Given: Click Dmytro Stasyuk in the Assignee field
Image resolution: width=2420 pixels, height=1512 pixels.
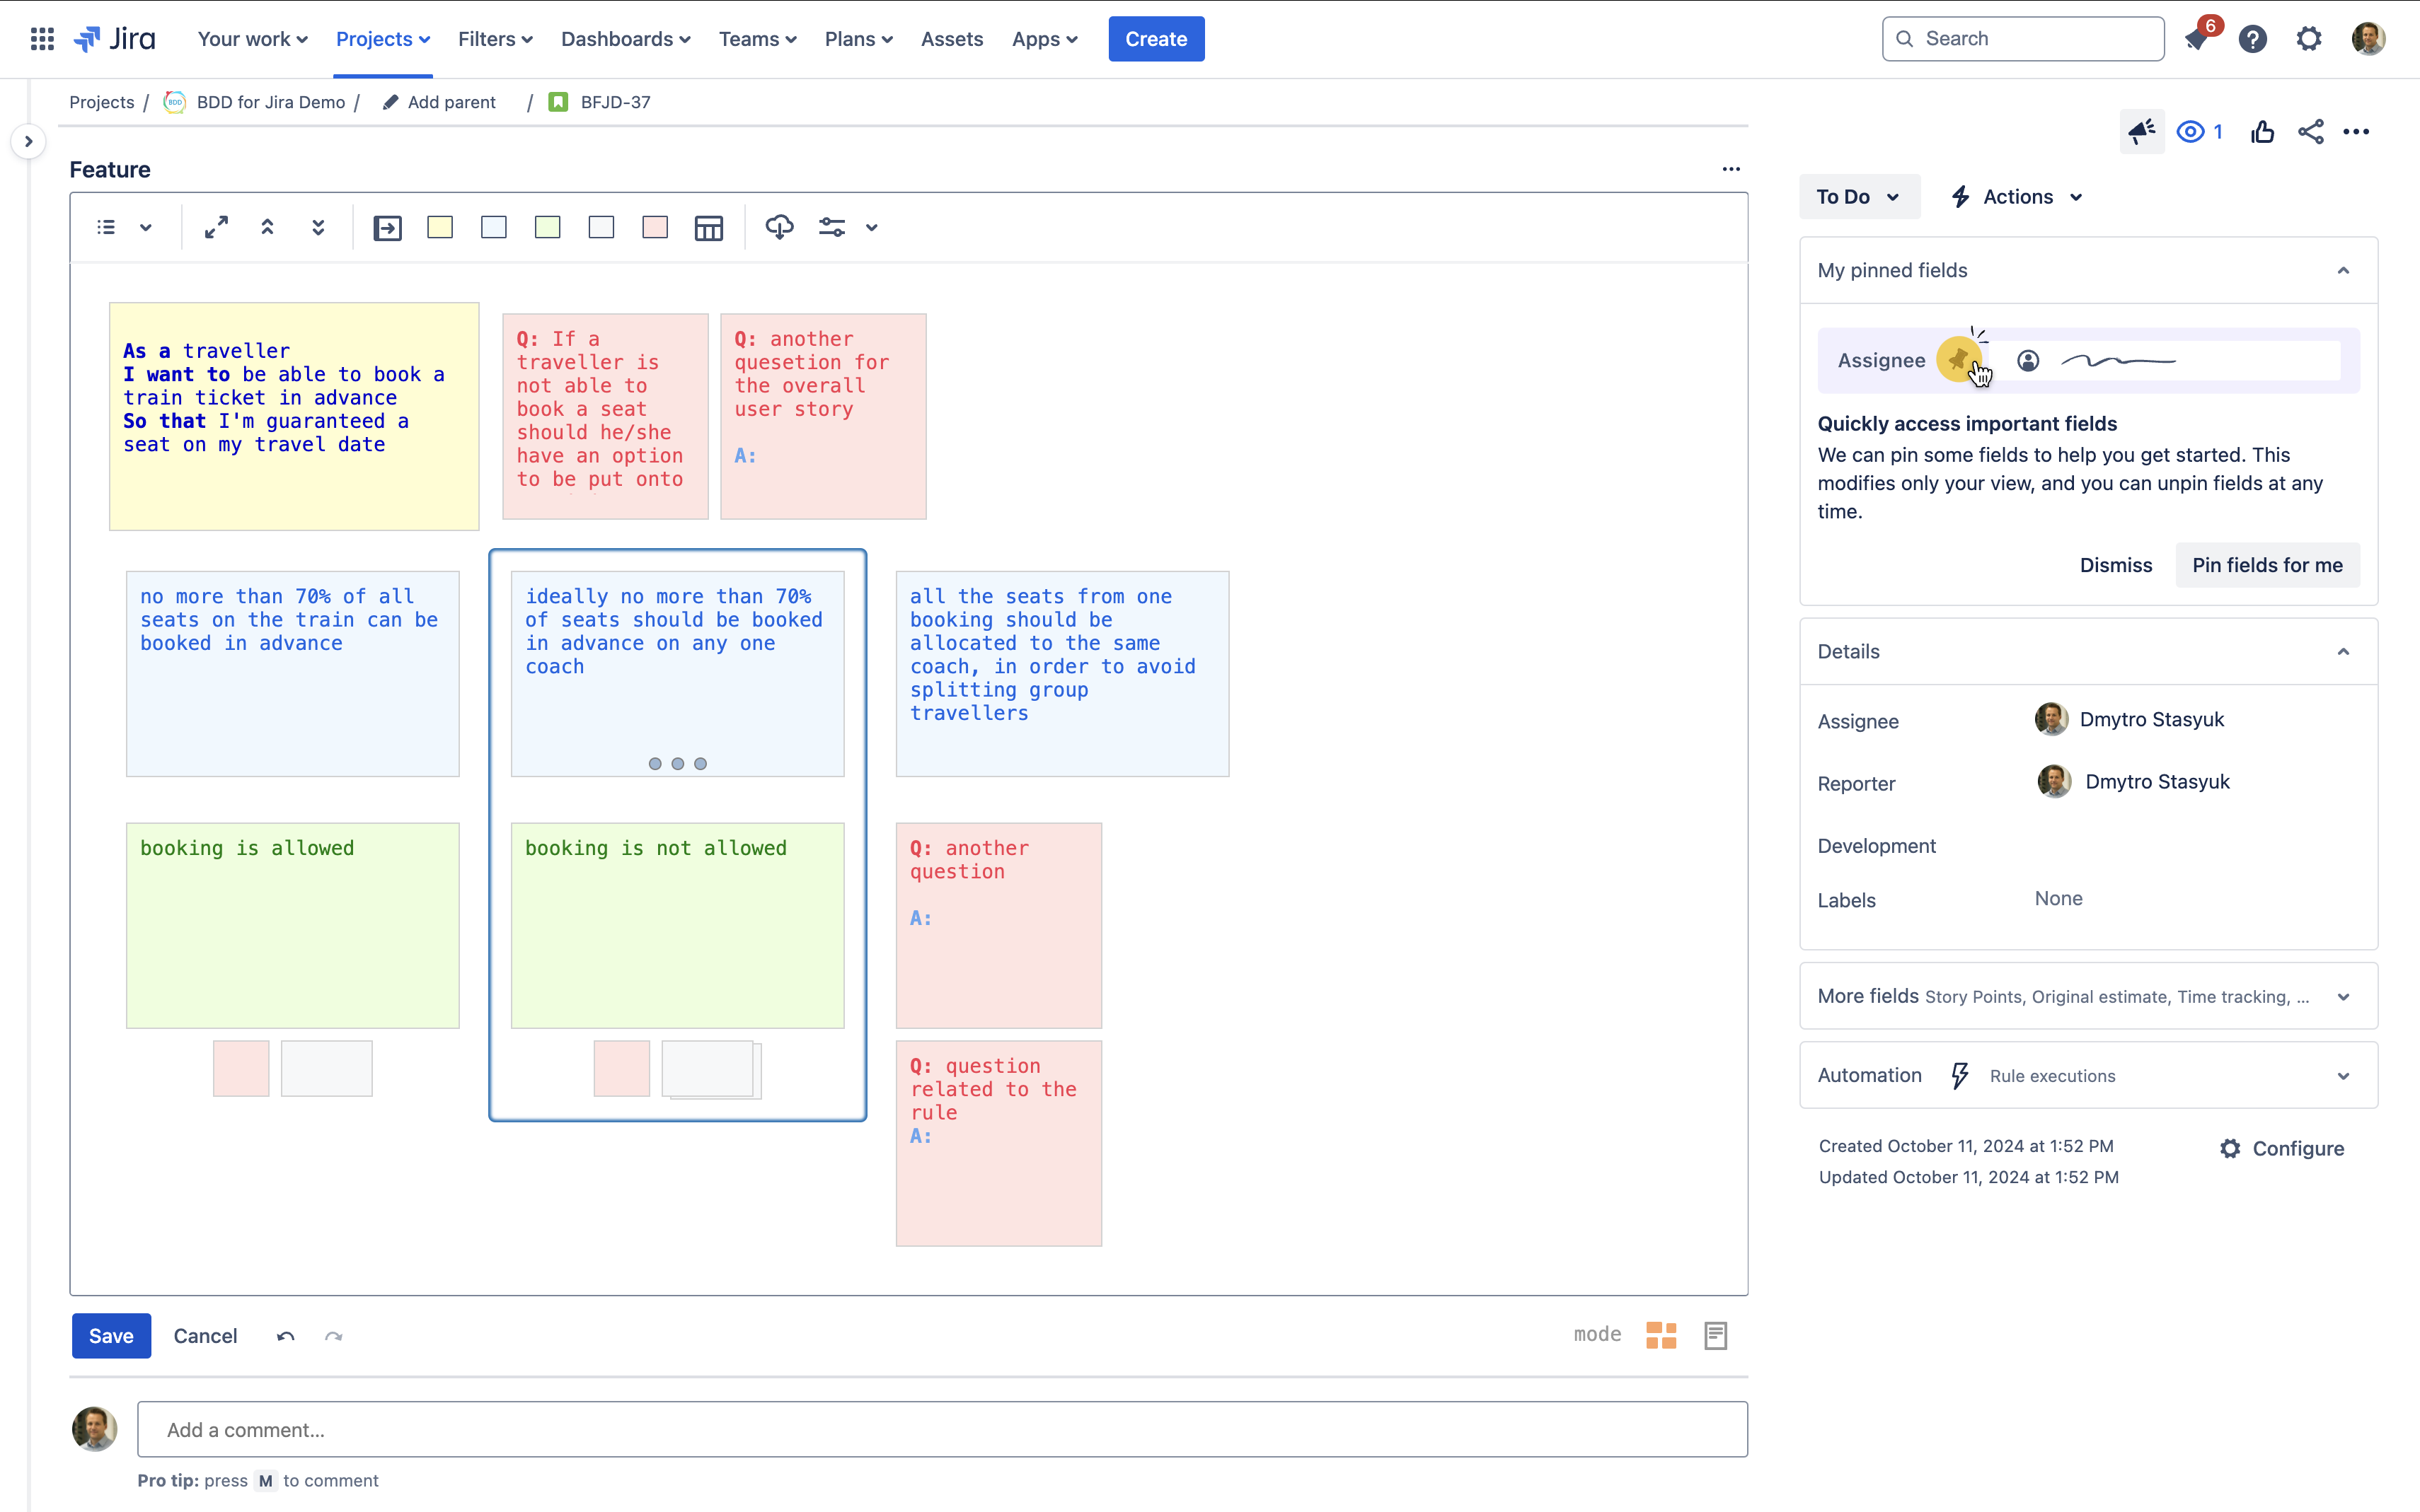Looking at the screenshot, I should tap(2151, 719).
